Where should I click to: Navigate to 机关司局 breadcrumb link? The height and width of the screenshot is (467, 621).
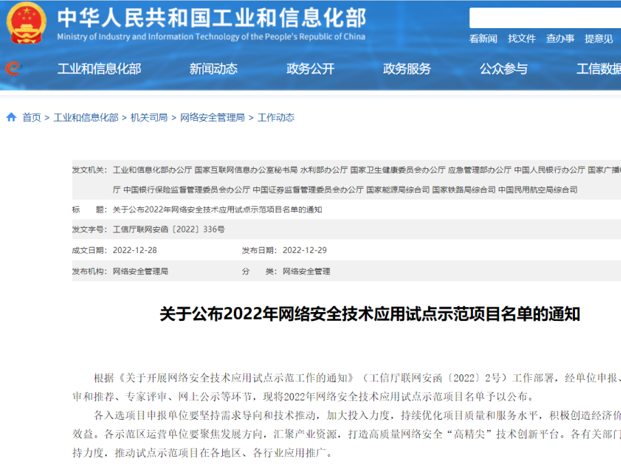tap(149, 117)
